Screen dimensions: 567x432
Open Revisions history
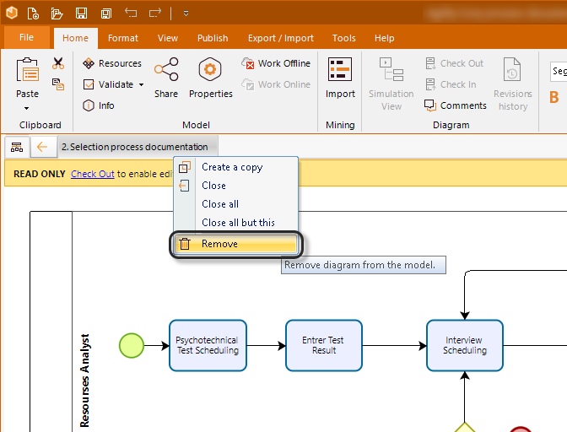pyautogui.click(x=512, y=84)
